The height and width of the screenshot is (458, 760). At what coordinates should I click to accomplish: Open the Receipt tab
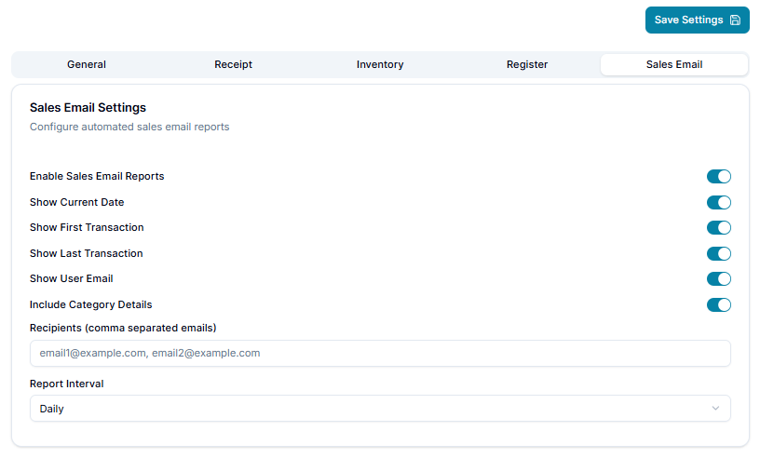(233, 64)
